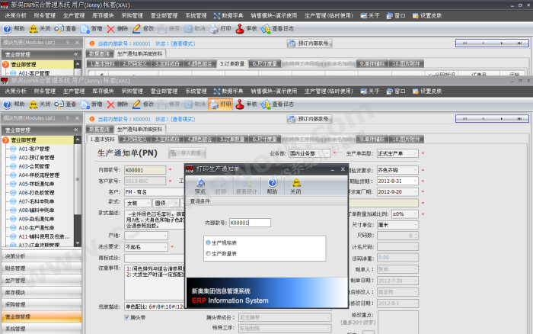
Task: Click the 内部款号 field in print dialog
Action: 250,223
